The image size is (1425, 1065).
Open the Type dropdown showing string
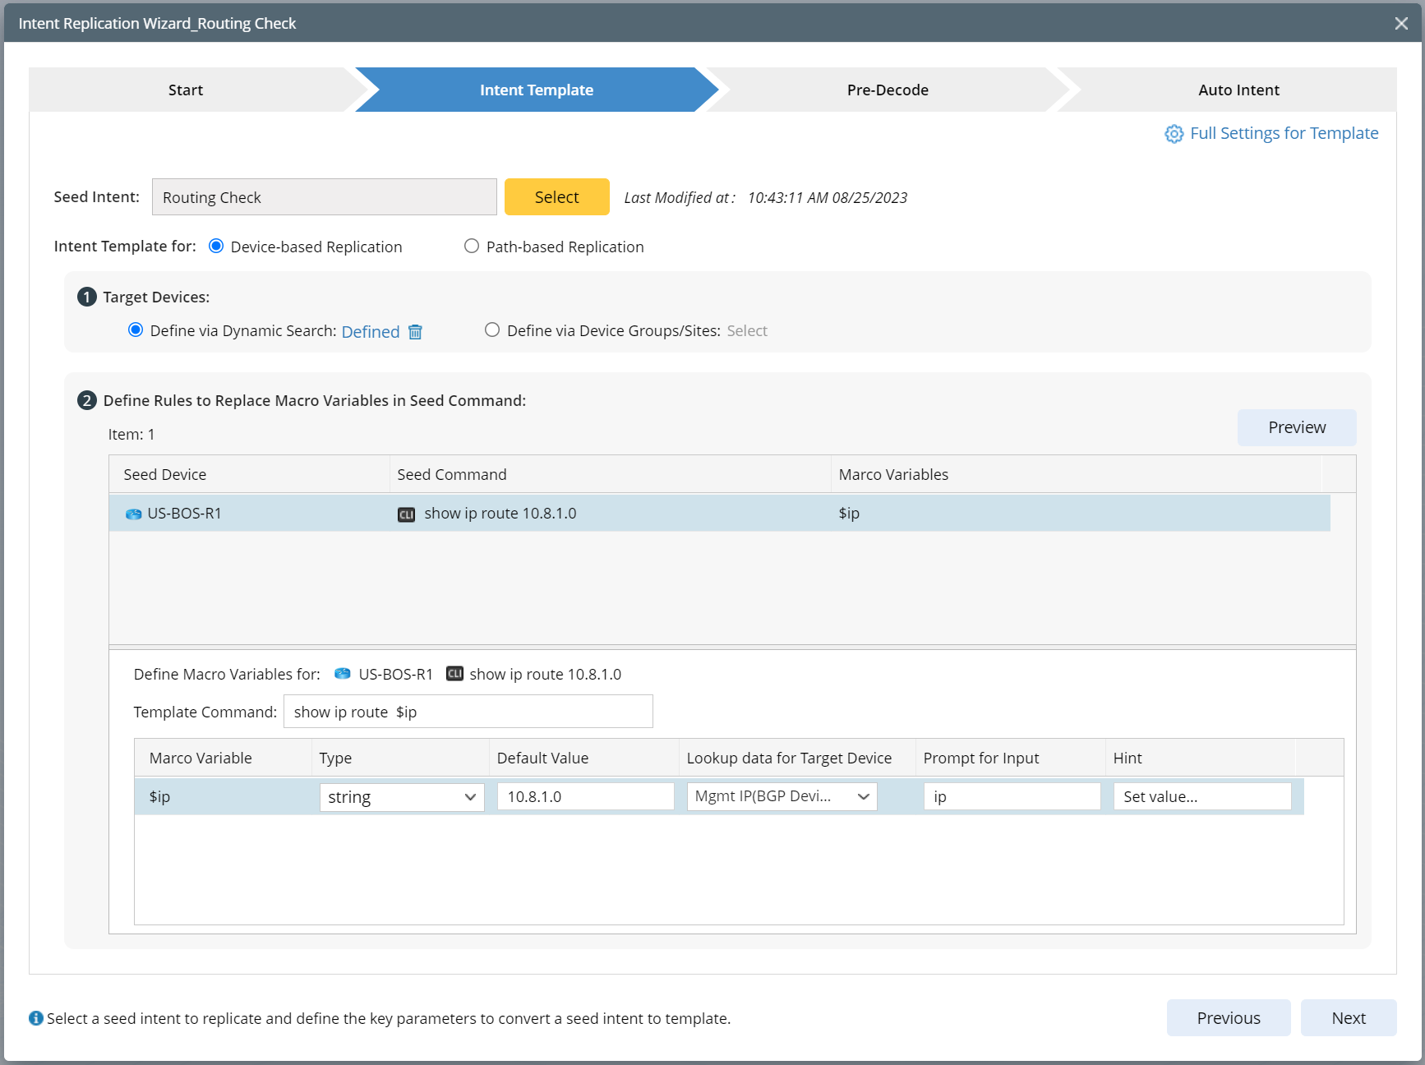[x=401, y=796]
